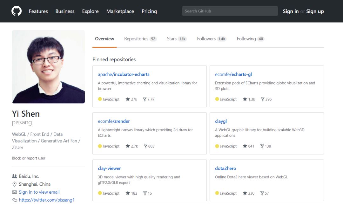
Task: Click JavaScript language dot on dota2hero card
Action: click(x=217, y=193)
